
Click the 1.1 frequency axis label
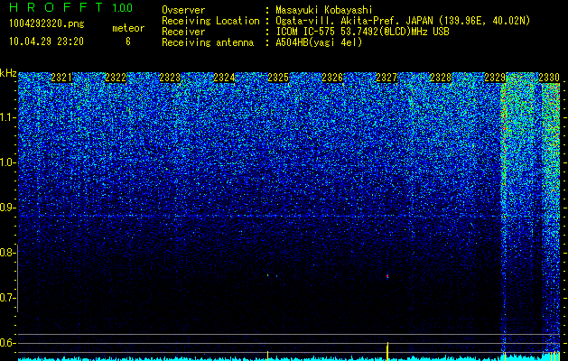[7, 117]
